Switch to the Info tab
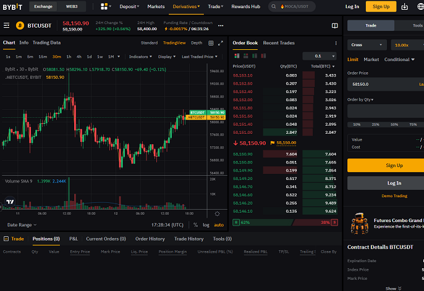Viewport: 424px width, 291px height. (23, 43)
